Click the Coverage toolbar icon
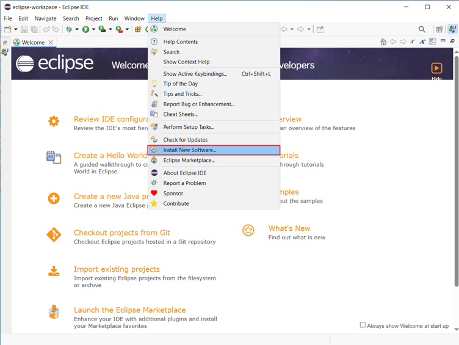The height and width of the screenshot is (345, 459). point(102,29)
